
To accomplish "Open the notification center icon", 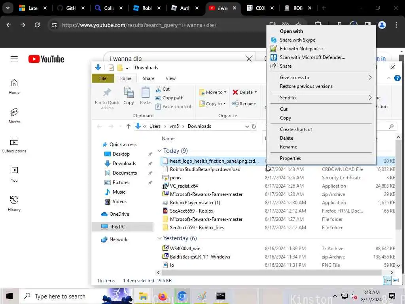I will pos(392,296).
